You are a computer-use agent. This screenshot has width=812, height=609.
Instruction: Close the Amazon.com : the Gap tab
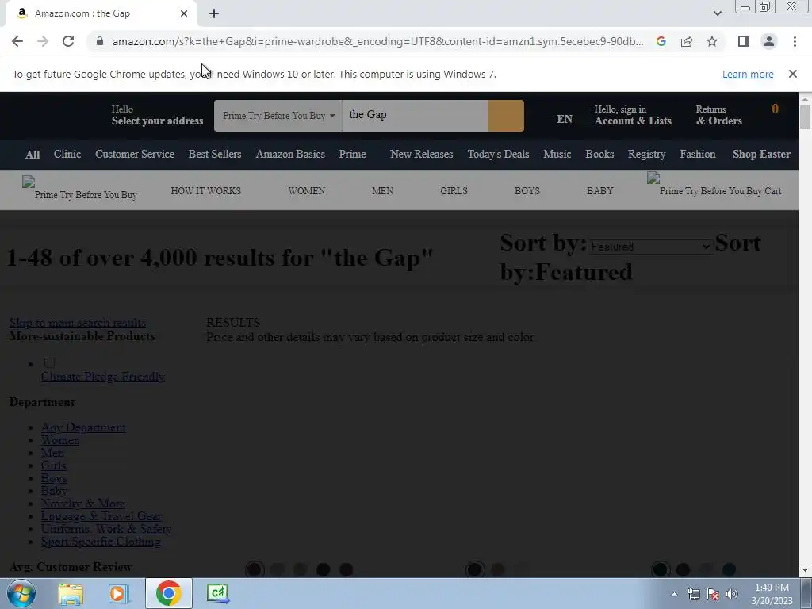click(184, 14)
